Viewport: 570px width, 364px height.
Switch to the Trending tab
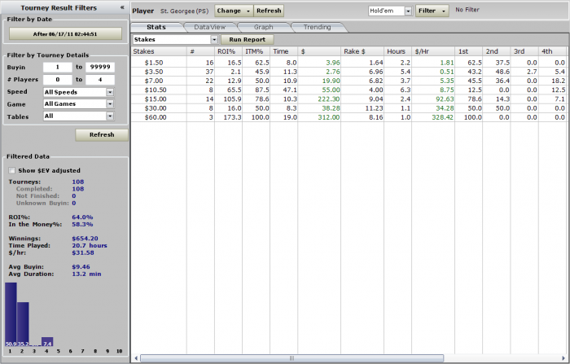[x=318, y=27]
